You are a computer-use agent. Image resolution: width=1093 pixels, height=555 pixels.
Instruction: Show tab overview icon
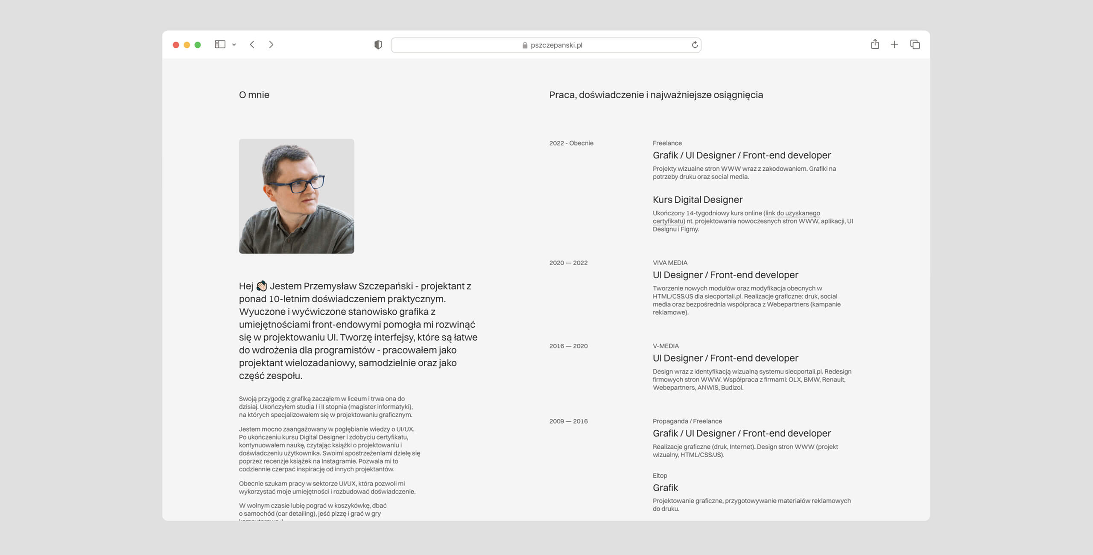point(915,44)
